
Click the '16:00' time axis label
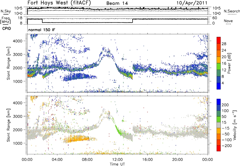point(147,160)
